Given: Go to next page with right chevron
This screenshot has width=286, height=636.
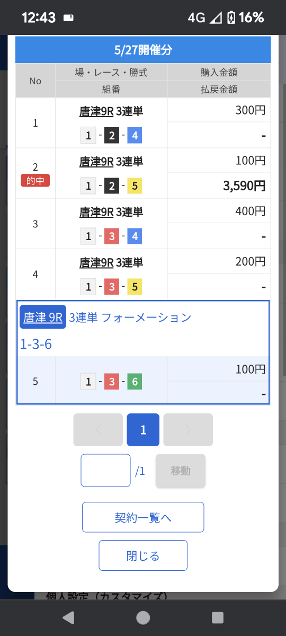Looking at the screenshot, I should [x=188, y=430].
